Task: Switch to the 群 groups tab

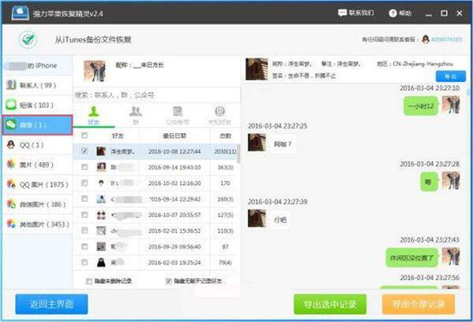Action: (136, 116)
